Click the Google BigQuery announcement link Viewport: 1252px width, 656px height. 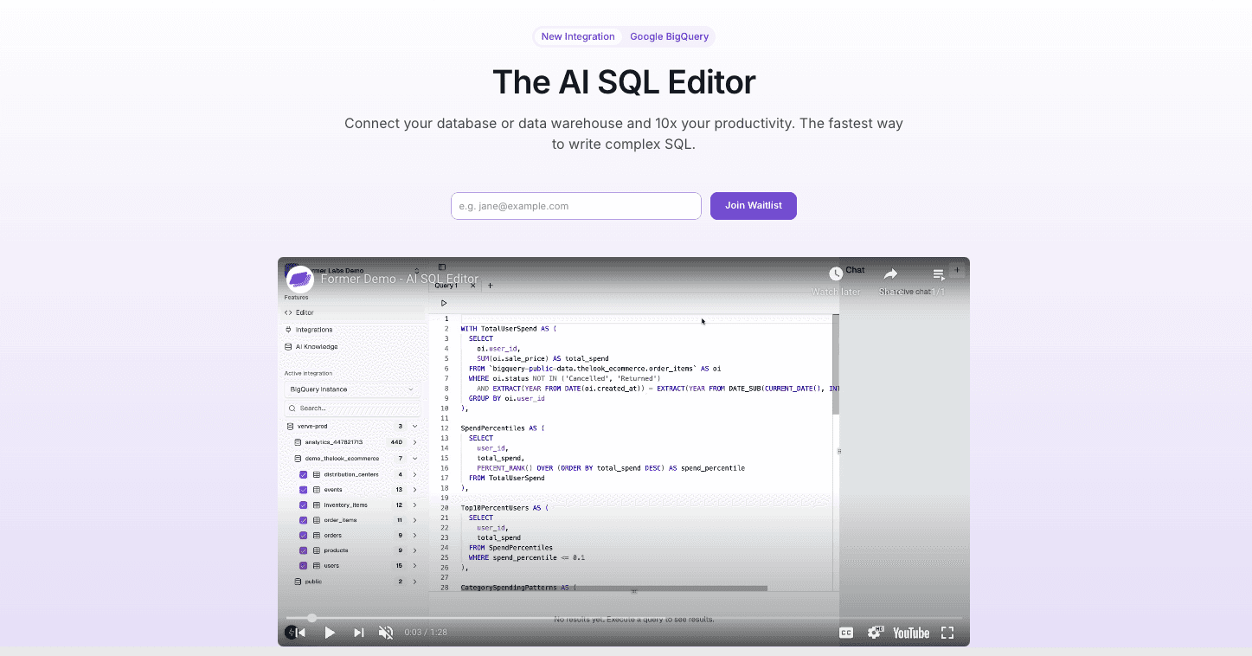coord(669,36)
